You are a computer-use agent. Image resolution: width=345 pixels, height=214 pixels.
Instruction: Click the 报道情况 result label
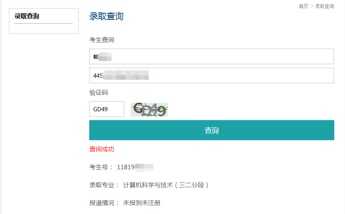point(102,203)
